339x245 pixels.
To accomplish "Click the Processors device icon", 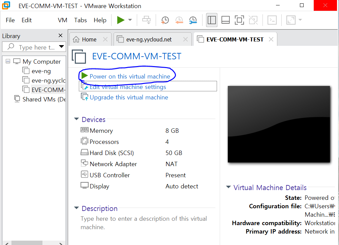I will pyautogui.click(x=84, y=141).
